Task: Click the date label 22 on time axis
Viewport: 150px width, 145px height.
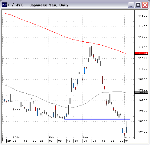Action: pos(112,141)
